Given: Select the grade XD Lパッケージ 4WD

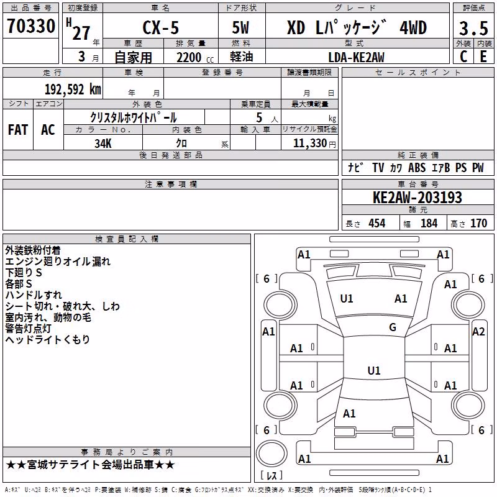Looking at the screenshot, I should (357, 27).
